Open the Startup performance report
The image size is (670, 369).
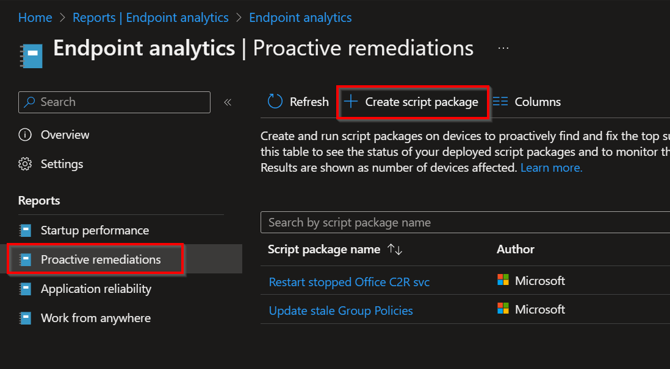pos(95,230)
